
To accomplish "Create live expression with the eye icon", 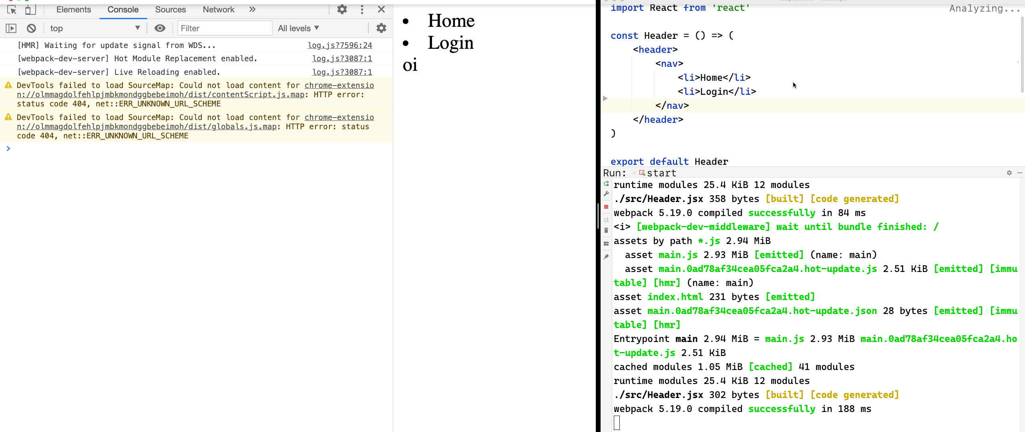I will 160,28.
